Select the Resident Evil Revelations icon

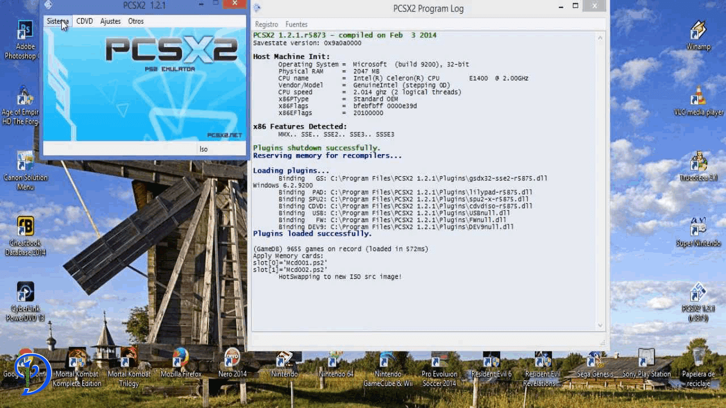(543, 368)
